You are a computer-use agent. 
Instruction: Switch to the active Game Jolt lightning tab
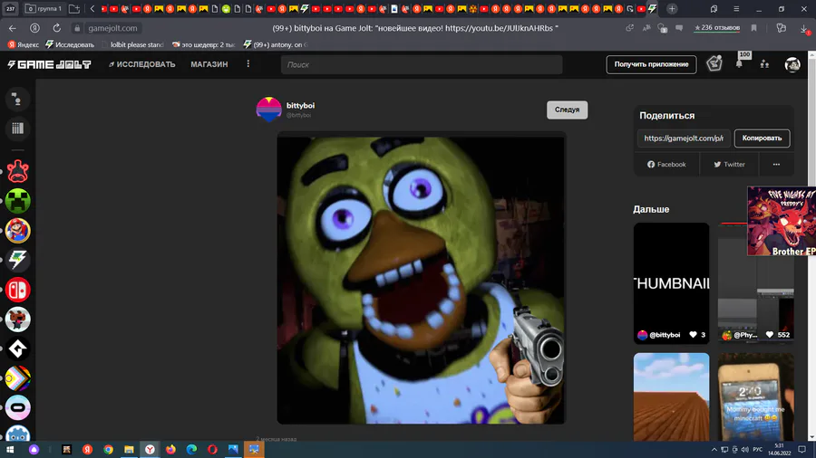[652, 9]
